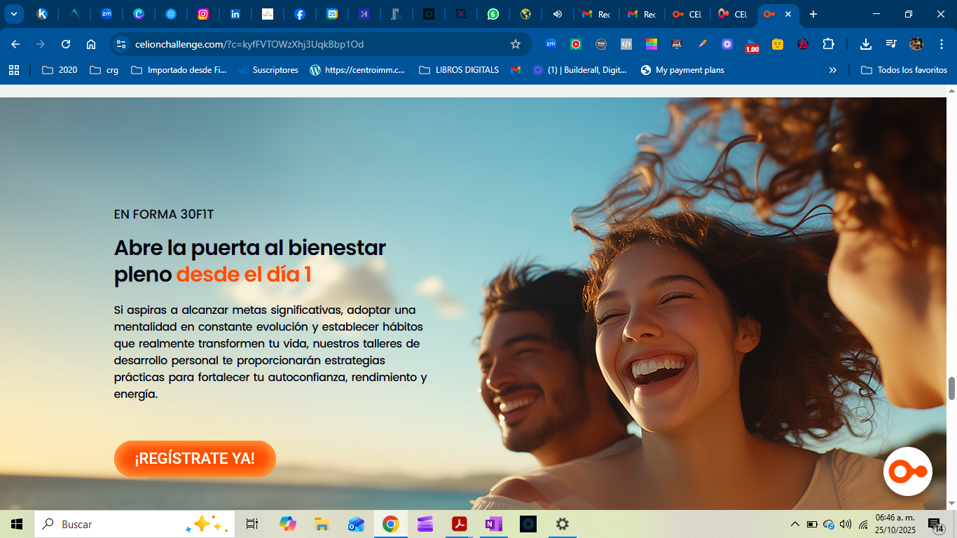Go to the browser home page
This screenshot has width=957, height=538.
coord(91,44)
